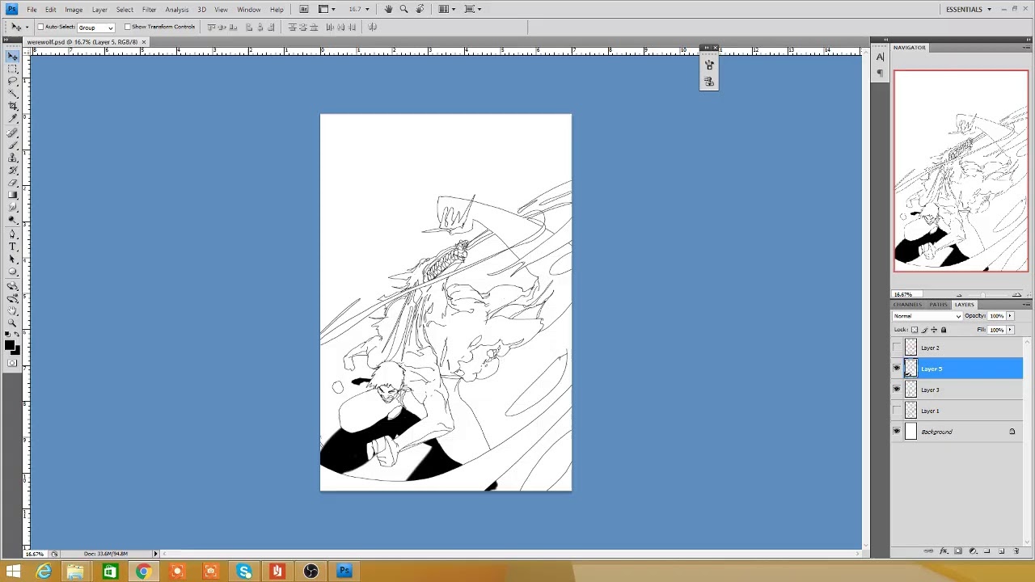
Task: Select the Lasso tool
Action: (x=13, y=81)
